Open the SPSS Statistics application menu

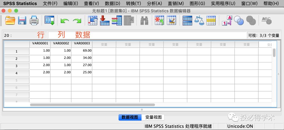click(20, 3)
